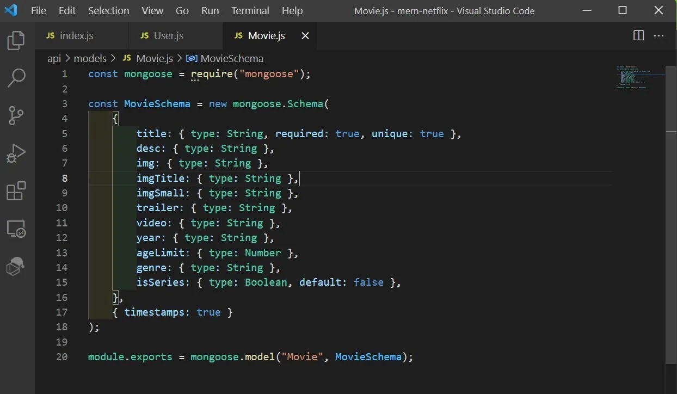This screenshot has width=677, height=394.
Task: Click line number 1 in gutter
Action: 65,74
